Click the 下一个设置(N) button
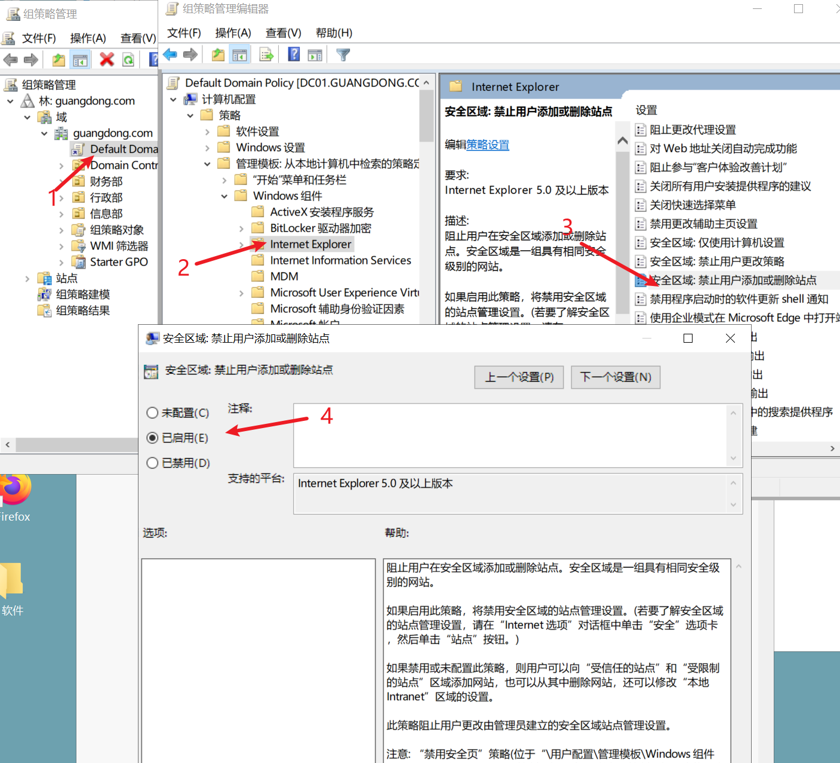The height and width of the screenshot is (763, 840). [616, 377]
